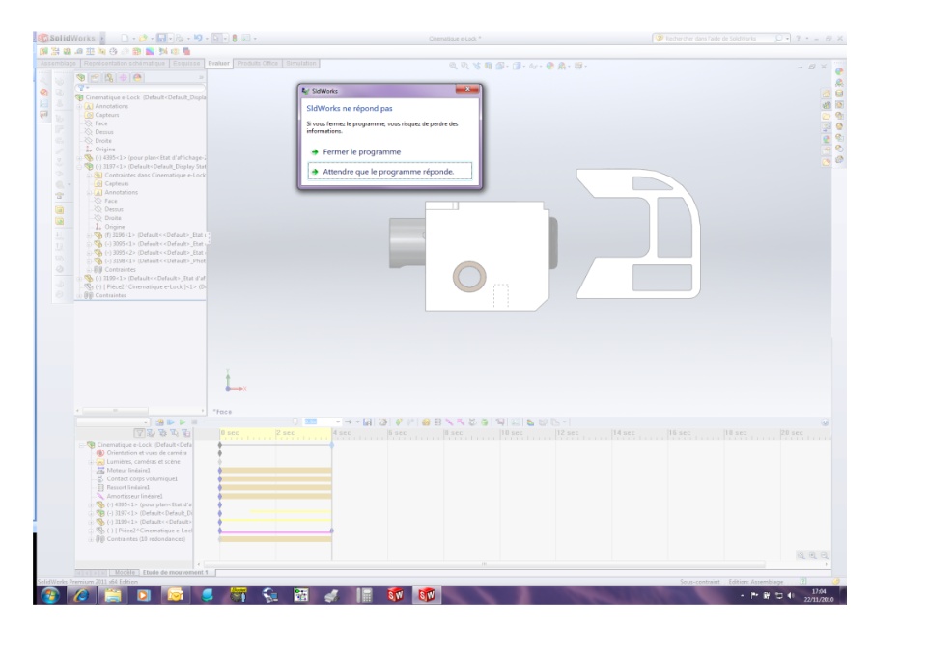Switch to the Produits Office tab

pyautogui.click(x=258, y=64)
